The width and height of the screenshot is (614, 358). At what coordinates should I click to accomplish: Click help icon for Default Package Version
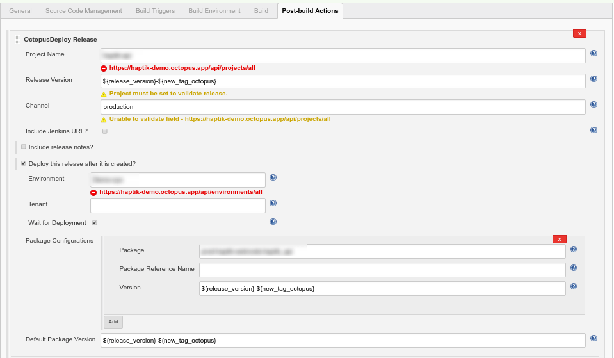click(x=594, y=339)
